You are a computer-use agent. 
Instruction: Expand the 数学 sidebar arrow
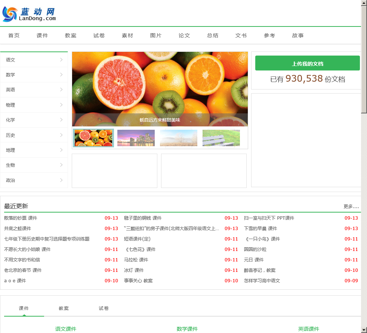(x=61, y=75)
